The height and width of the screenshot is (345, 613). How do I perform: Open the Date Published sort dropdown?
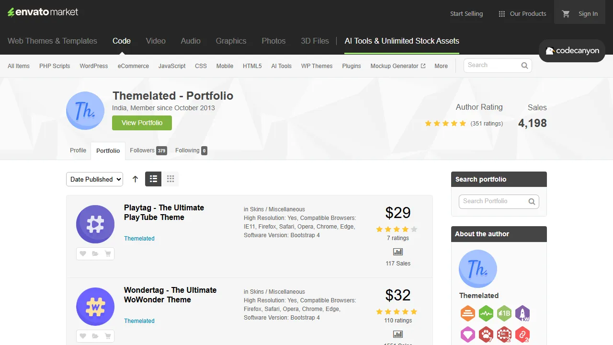pyautogui.click(x=94, y=179)
